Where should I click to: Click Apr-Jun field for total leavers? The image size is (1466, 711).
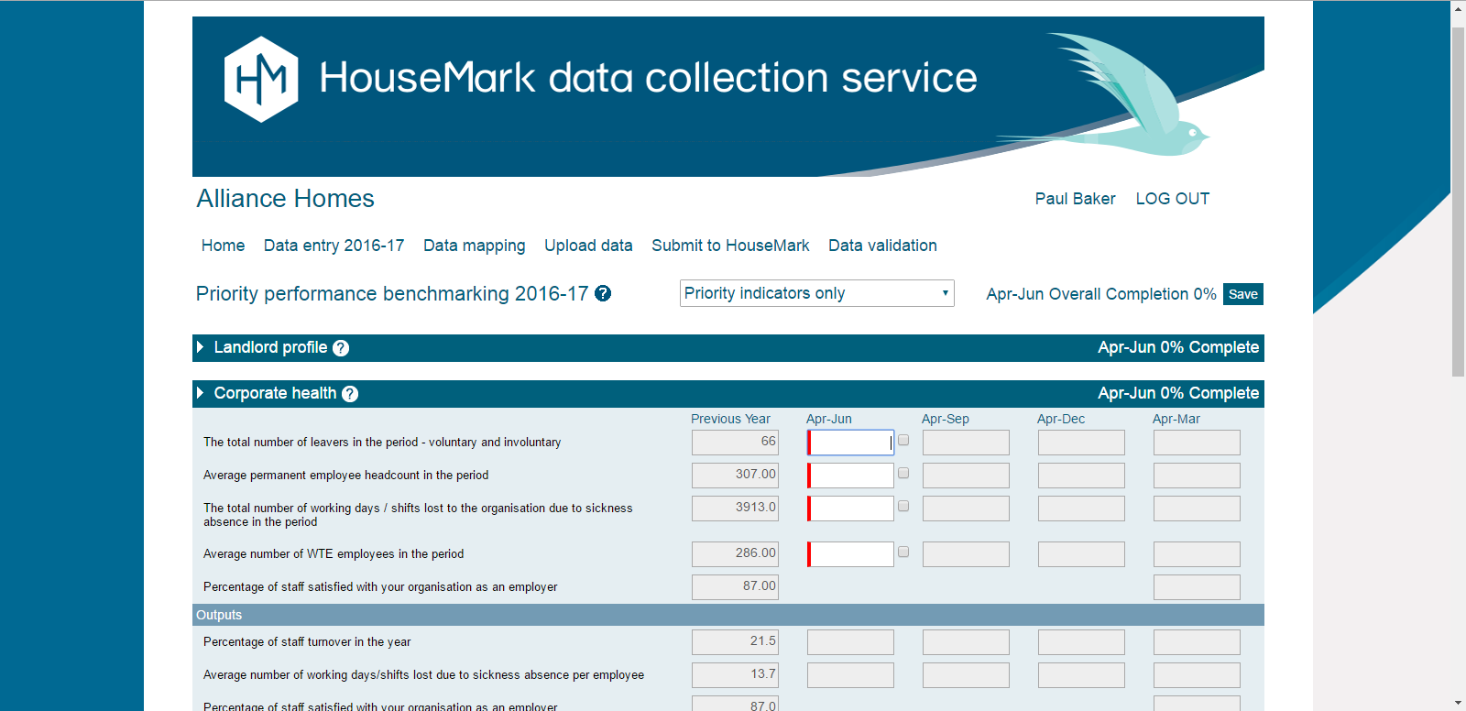(850, 443)
